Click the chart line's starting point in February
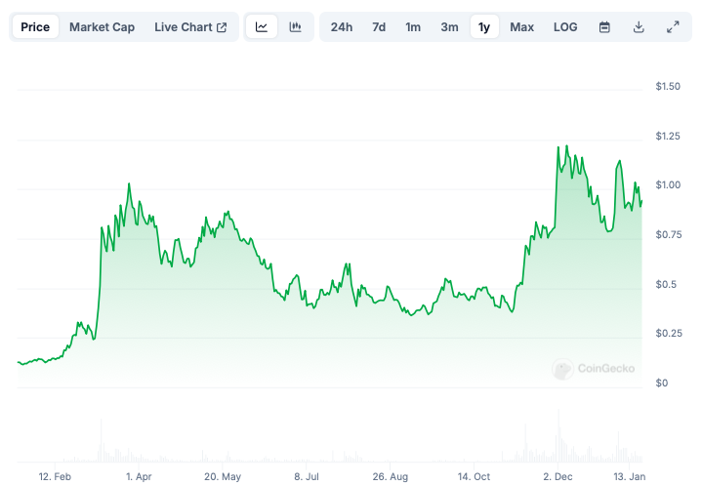This screenshot has width=702, height=486. pos(19,362)
